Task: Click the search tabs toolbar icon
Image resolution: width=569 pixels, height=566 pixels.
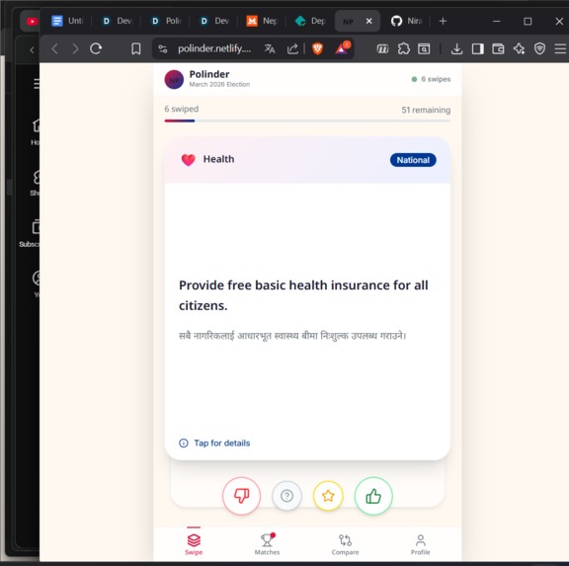Action: point(424,48)
